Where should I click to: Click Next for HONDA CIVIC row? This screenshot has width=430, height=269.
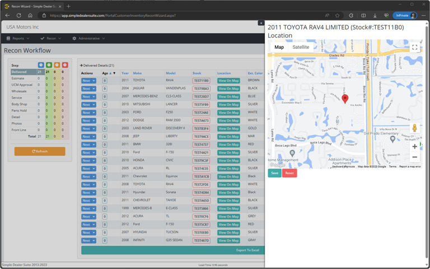click(x=86, y=161)
